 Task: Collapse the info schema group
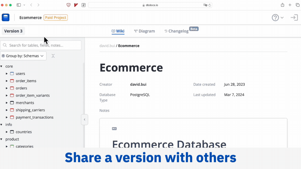(1, 124)
